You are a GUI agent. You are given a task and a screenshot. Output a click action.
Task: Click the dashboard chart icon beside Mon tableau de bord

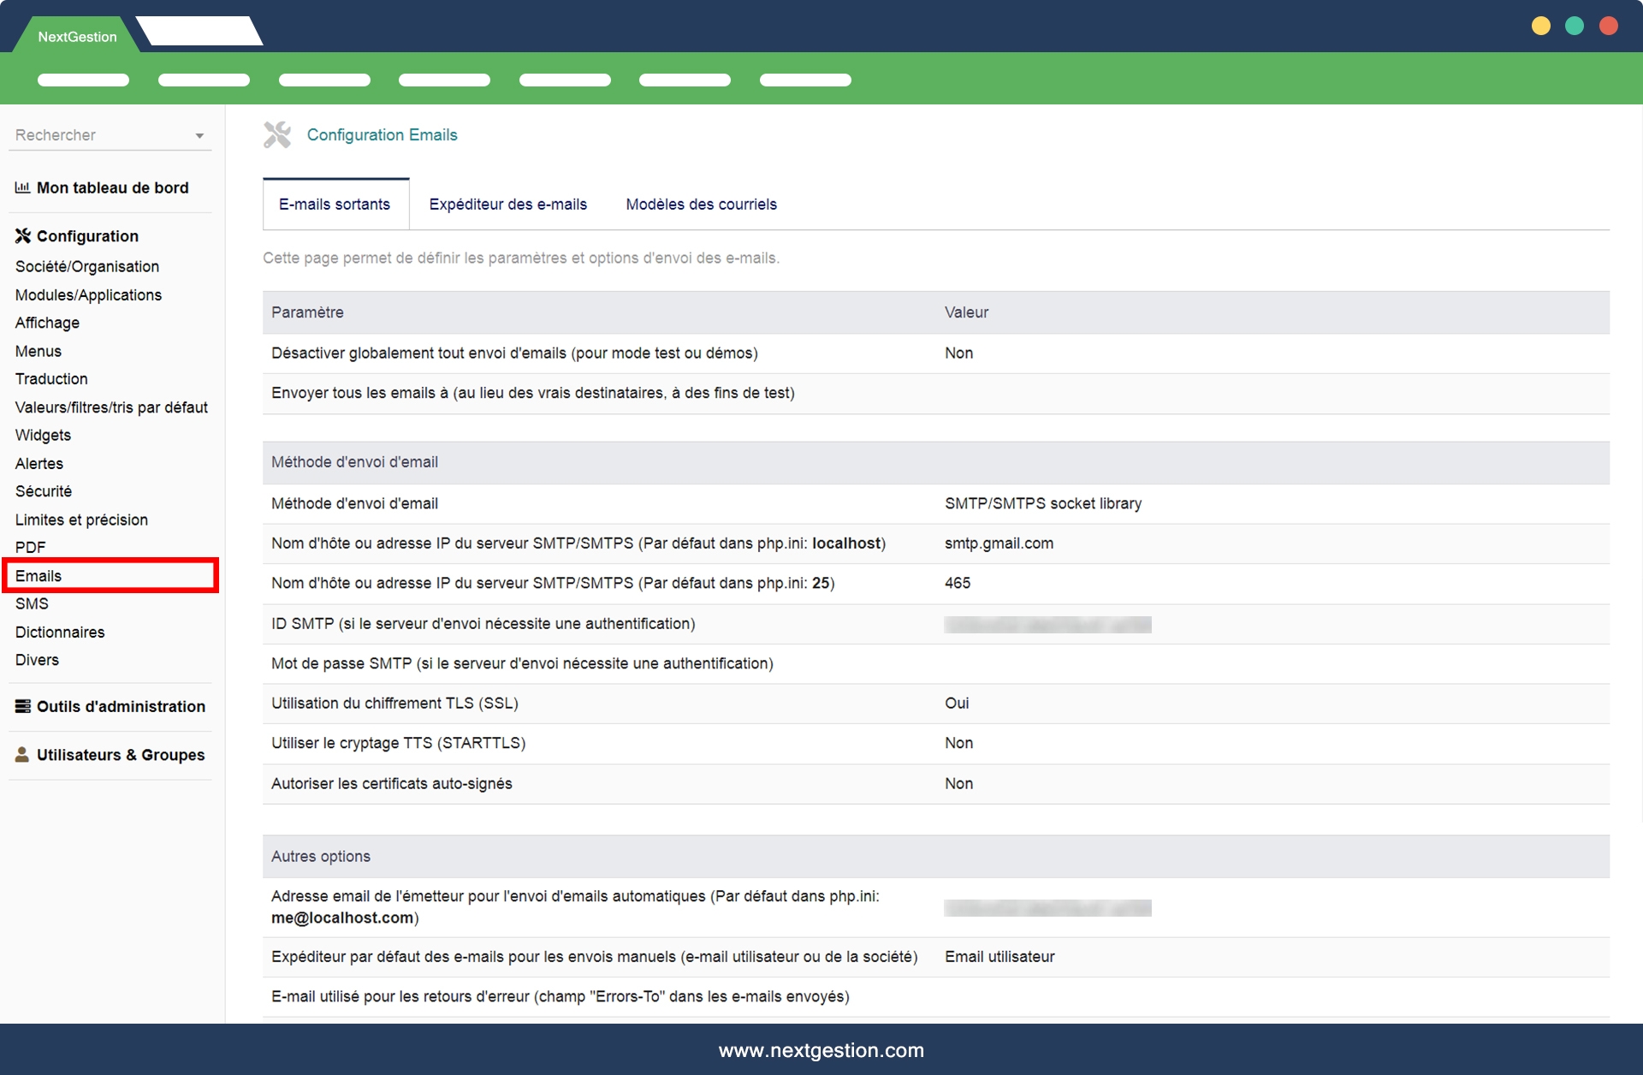(x=22, y=187)
